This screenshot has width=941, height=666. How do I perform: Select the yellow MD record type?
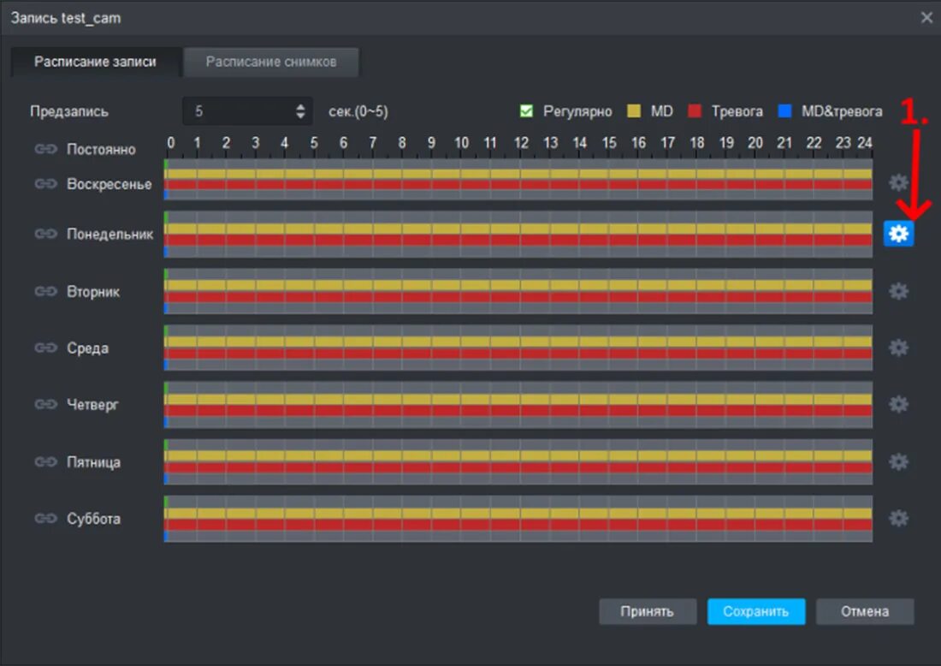634,111
